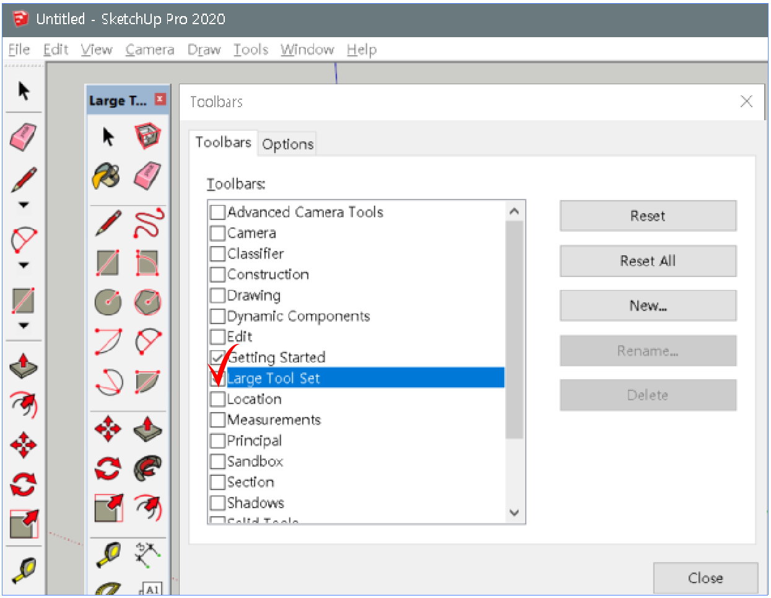Select the arrow tool in the left toolbar
771x598 pixels.
click(x=24, y=91)
